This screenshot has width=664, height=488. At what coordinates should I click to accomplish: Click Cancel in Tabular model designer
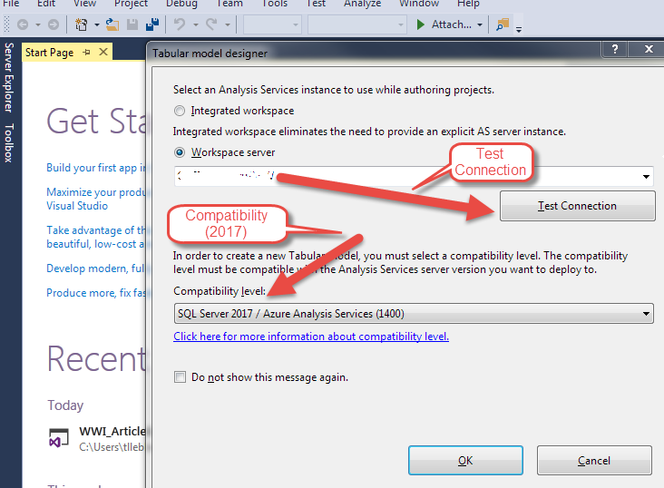pos(594,461)
